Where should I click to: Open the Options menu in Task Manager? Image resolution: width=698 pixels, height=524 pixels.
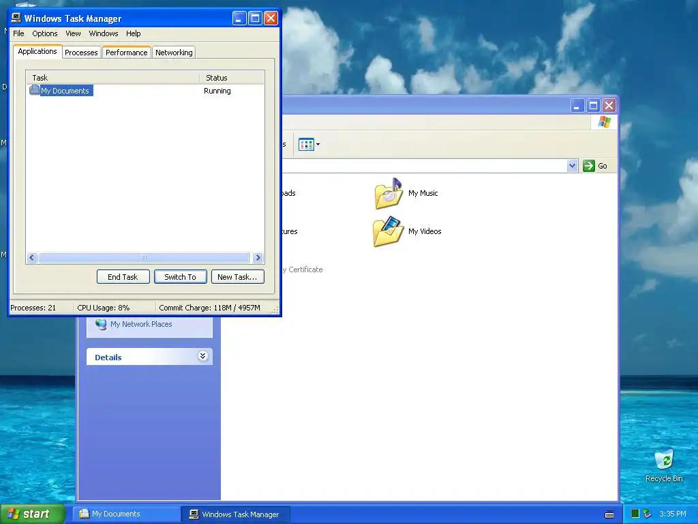click(45, 33)
